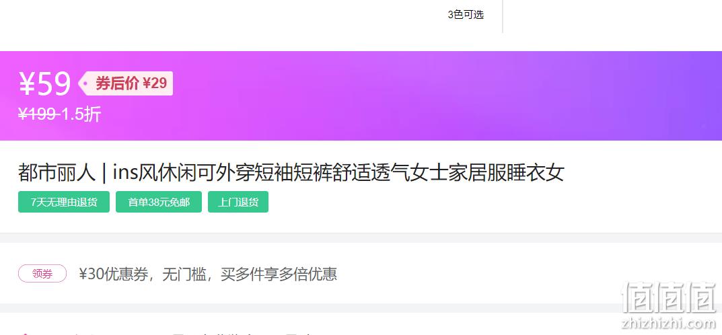Click the 领券 coupon button
The image size is (722, 335).
[42, 274]
